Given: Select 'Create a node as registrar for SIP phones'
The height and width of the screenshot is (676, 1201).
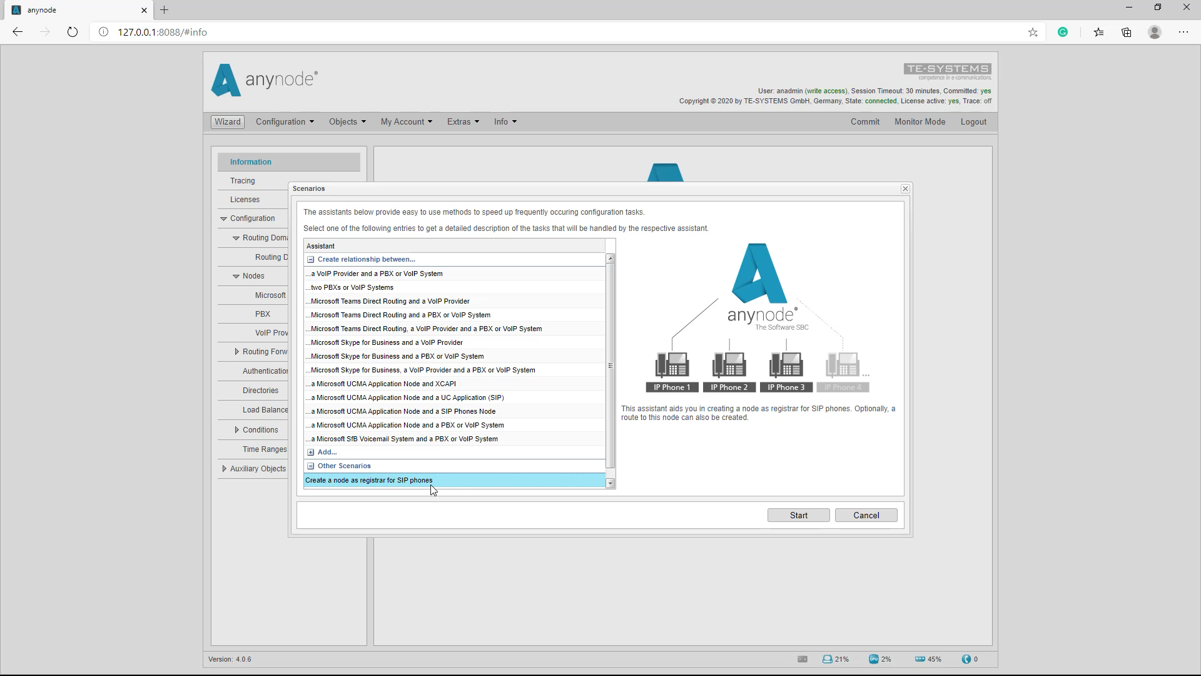Looking at the screenshot, I should pyautogui.click(x=455, y=480).
